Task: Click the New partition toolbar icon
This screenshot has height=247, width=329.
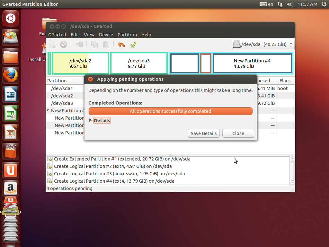Action: tap(52, 45)
